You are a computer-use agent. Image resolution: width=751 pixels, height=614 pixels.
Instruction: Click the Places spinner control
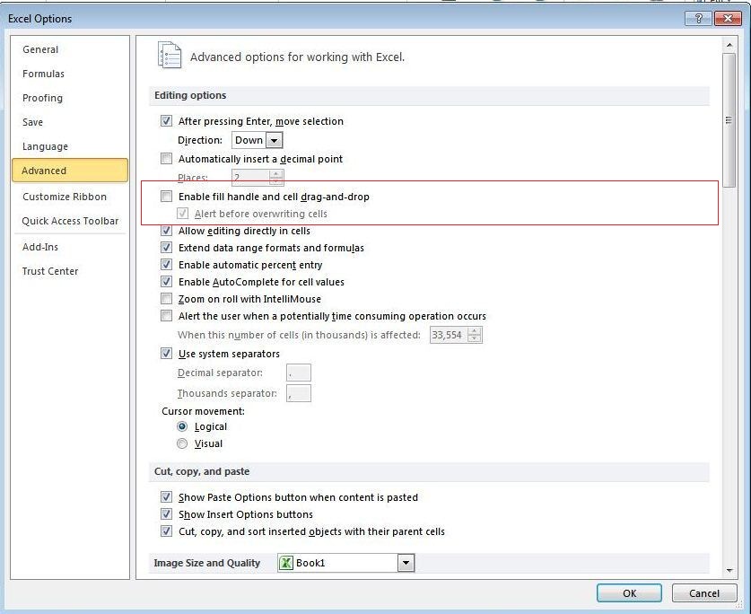(x=275, y=178)
